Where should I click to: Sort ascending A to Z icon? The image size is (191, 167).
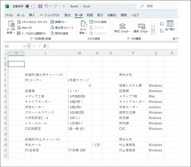point(161,24)
